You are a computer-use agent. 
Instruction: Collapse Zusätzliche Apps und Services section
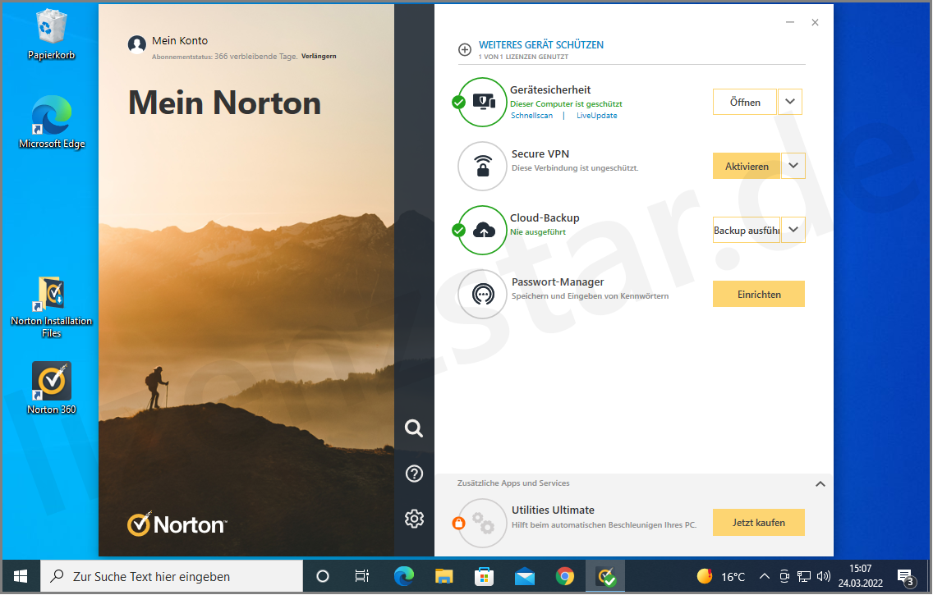pyautogui.click(x=820, y=484)
